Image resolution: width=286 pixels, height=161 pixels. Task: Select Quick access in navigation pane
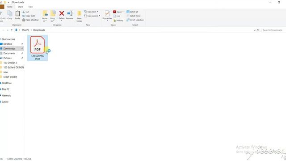point(8,39)
